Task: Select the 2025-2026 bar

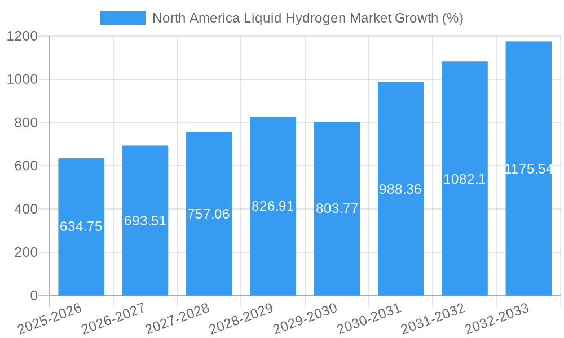Action: coord(81,227)
